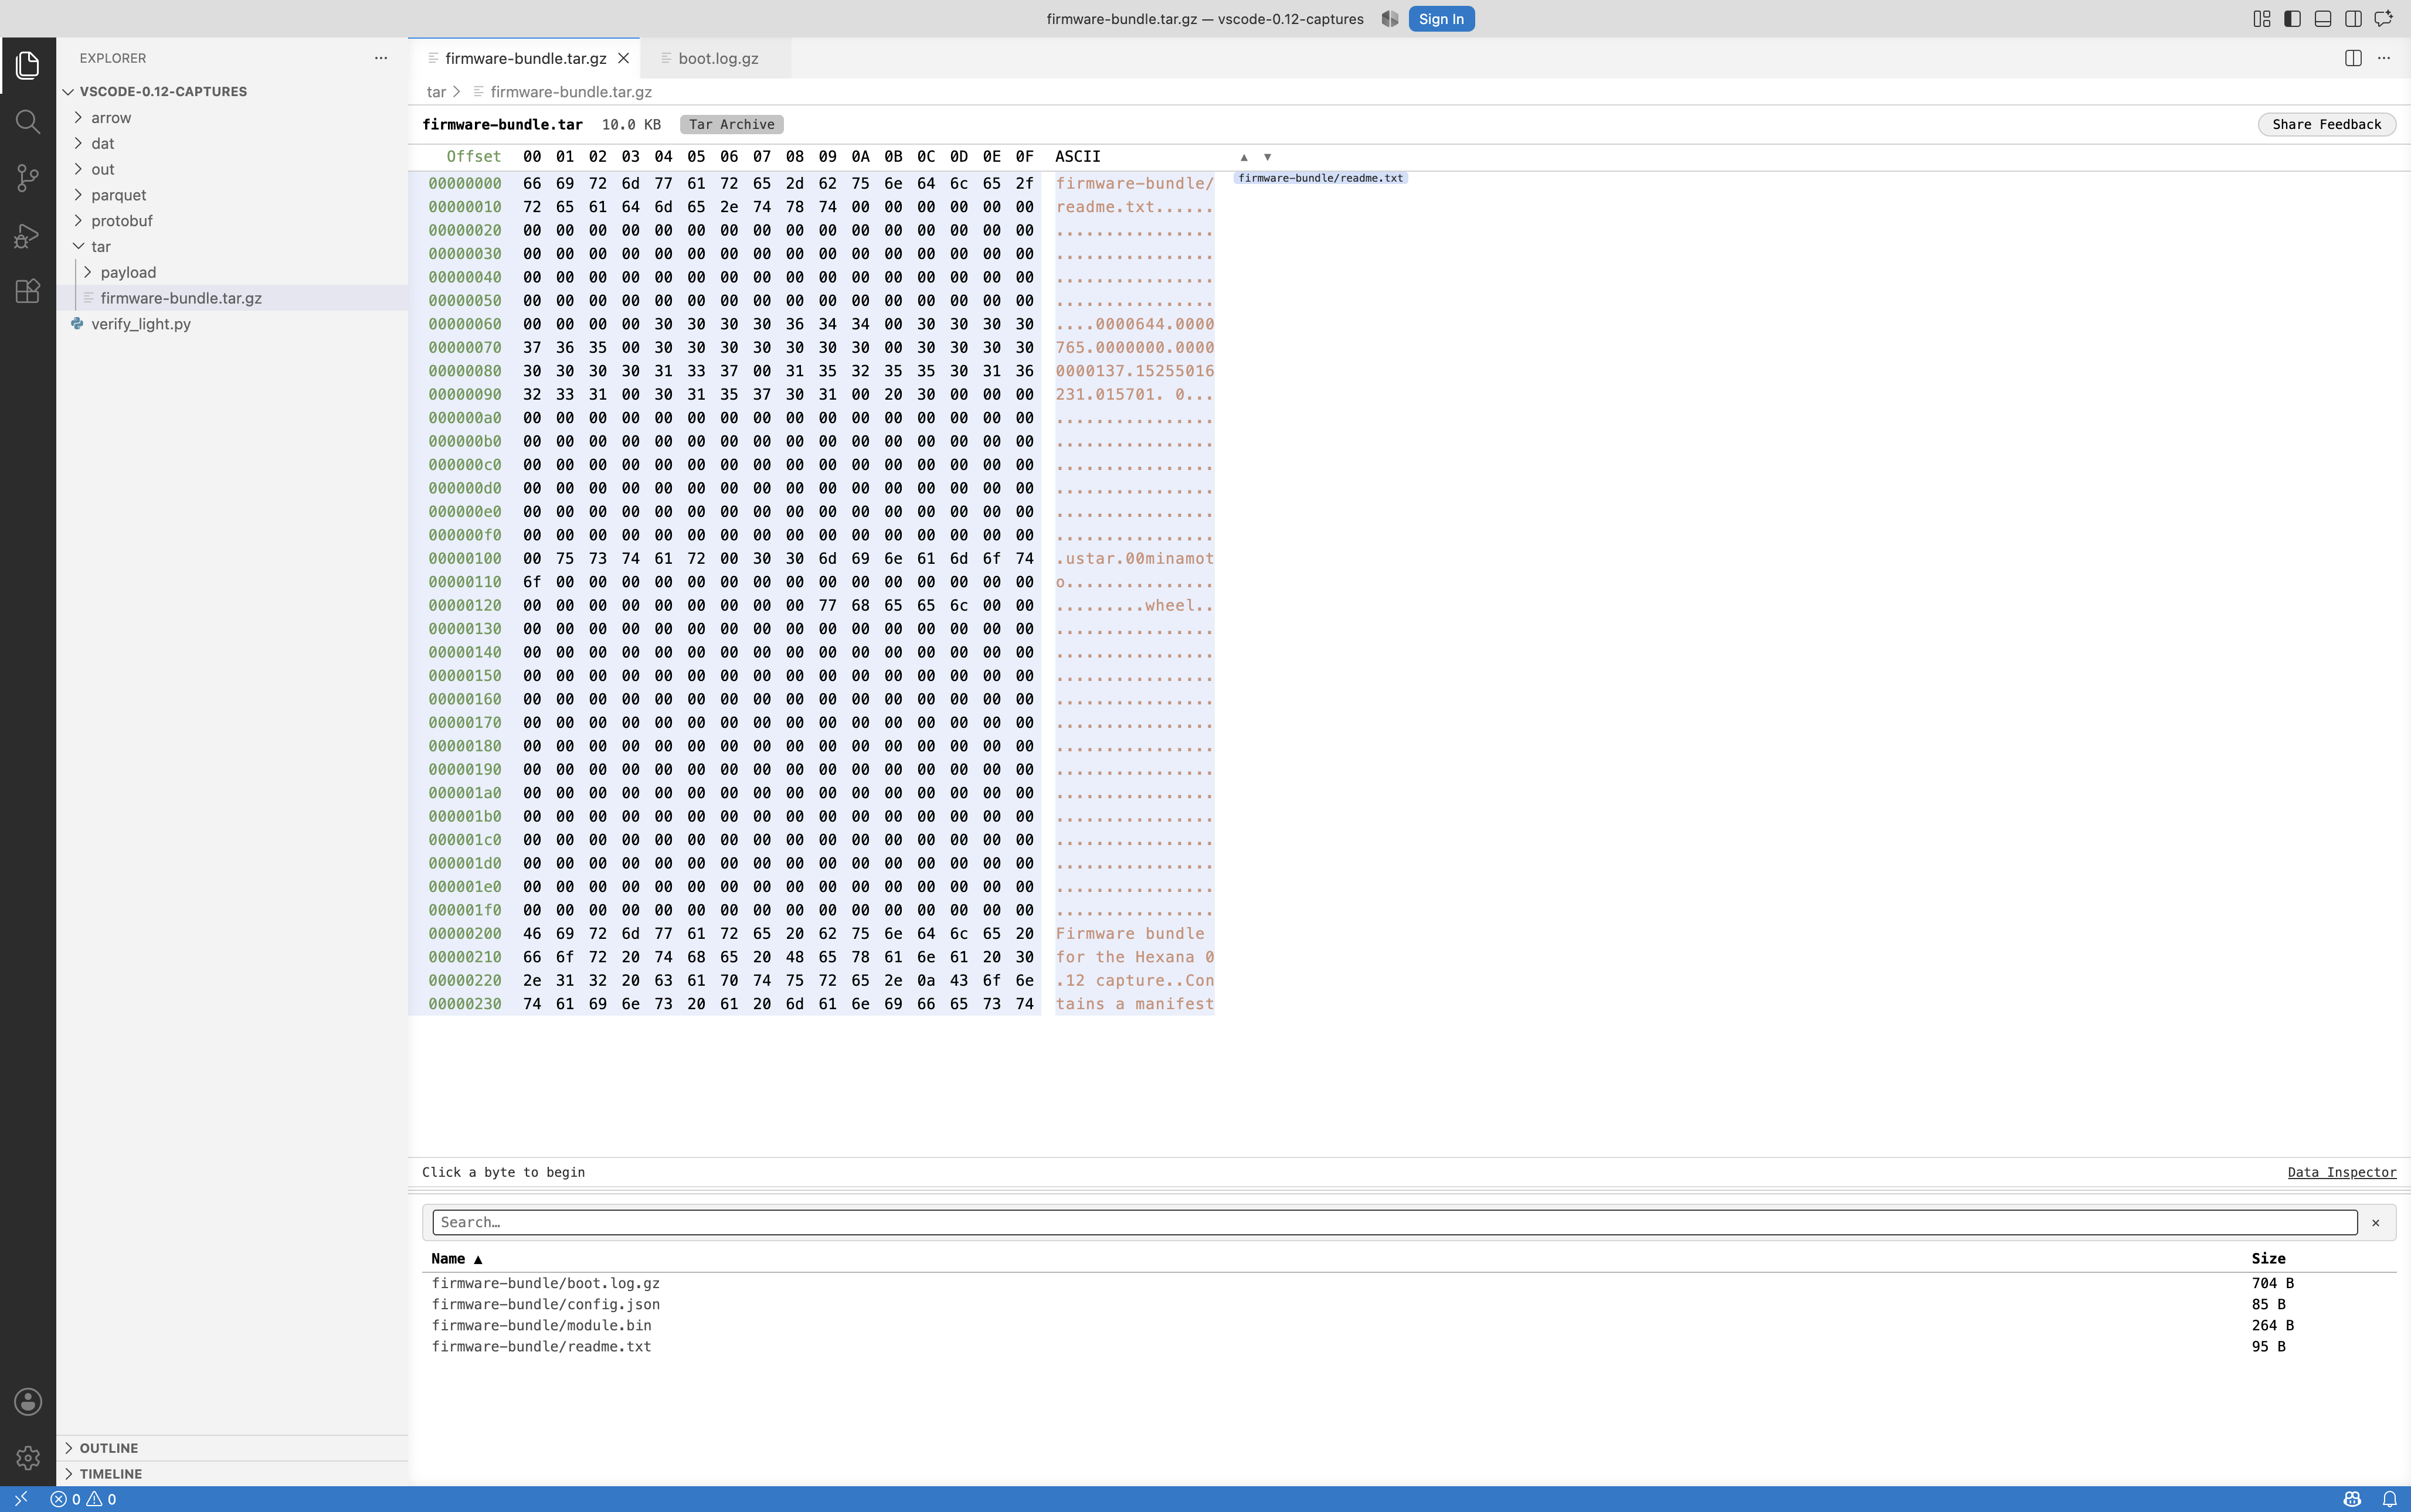
Task: Clear the search field with the x button
Action: tap(2375, 1223)
